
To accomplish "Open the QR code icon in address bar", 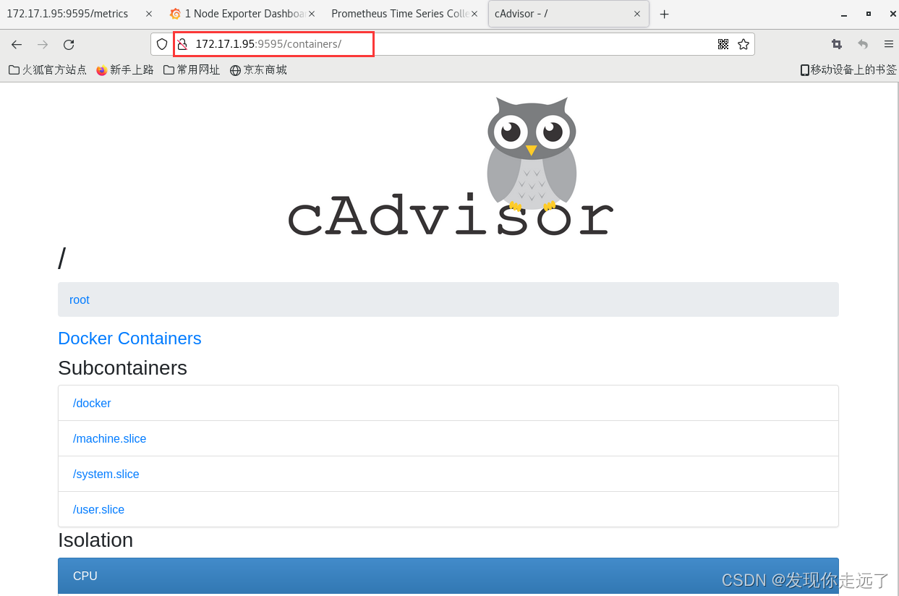I will tap(723, 44).
